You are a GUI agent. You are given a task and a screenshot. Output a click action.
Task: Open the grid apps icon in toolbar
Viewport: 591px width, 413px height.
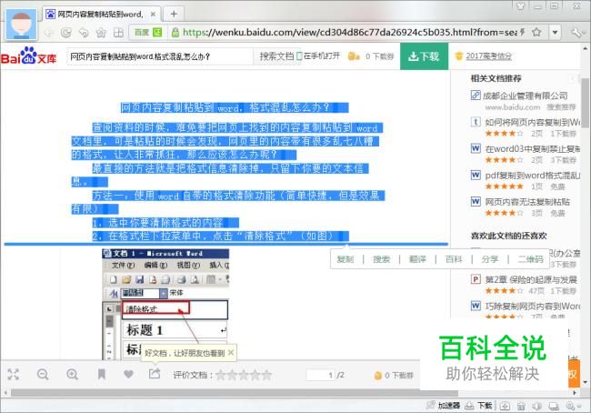point(118,33)
